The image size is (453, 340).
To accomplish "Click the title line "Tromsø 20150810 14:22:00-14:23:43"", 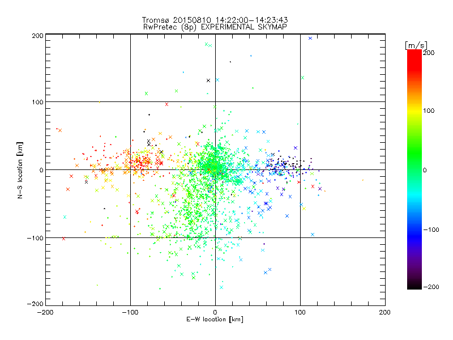I will coord(215,20).
